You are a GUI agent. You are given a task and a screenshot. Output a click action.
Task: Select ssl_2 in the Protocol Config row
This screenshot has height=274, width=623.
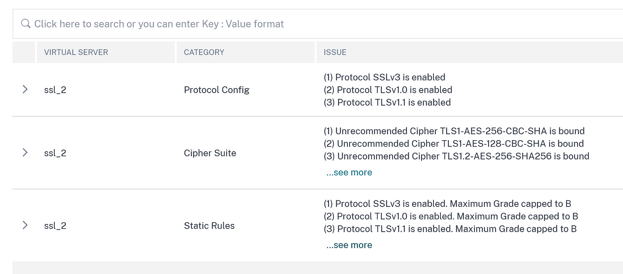[x=55, y=90]
